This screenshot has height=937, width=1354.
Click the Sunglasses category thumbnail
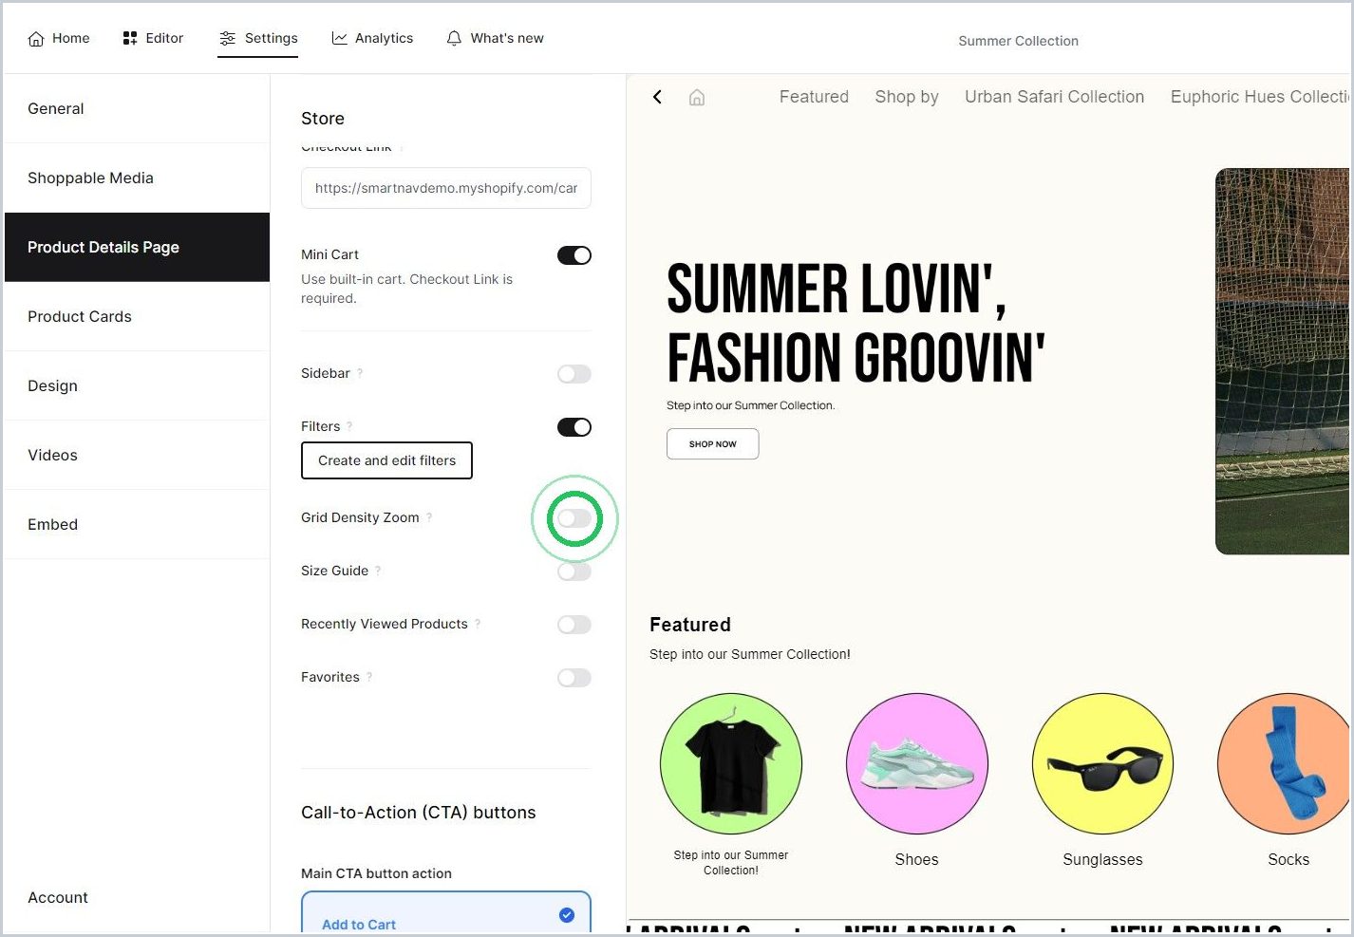click(x=1102, y=763)
